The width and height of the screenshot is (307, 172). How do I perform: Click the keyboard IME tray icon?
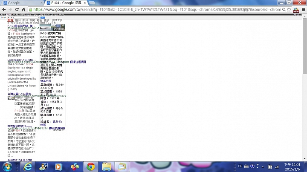pos(246,166)
